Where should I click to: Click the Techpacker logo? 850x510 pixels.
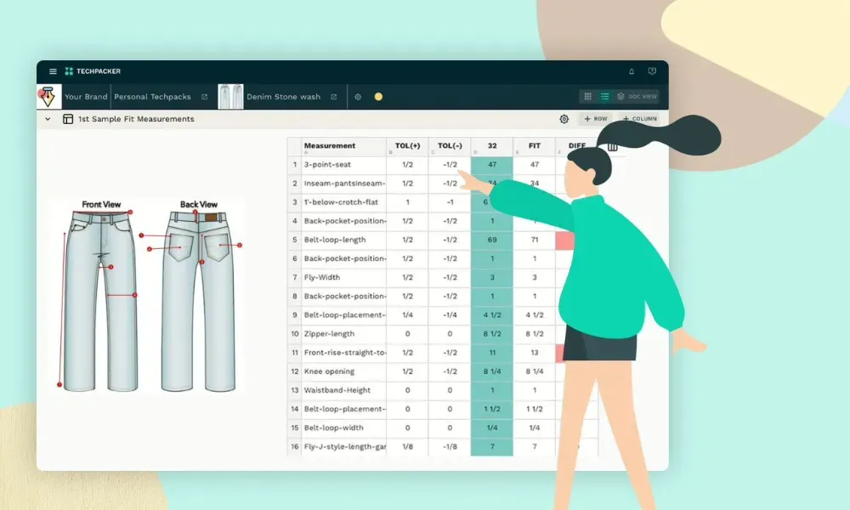pos(93,71)
